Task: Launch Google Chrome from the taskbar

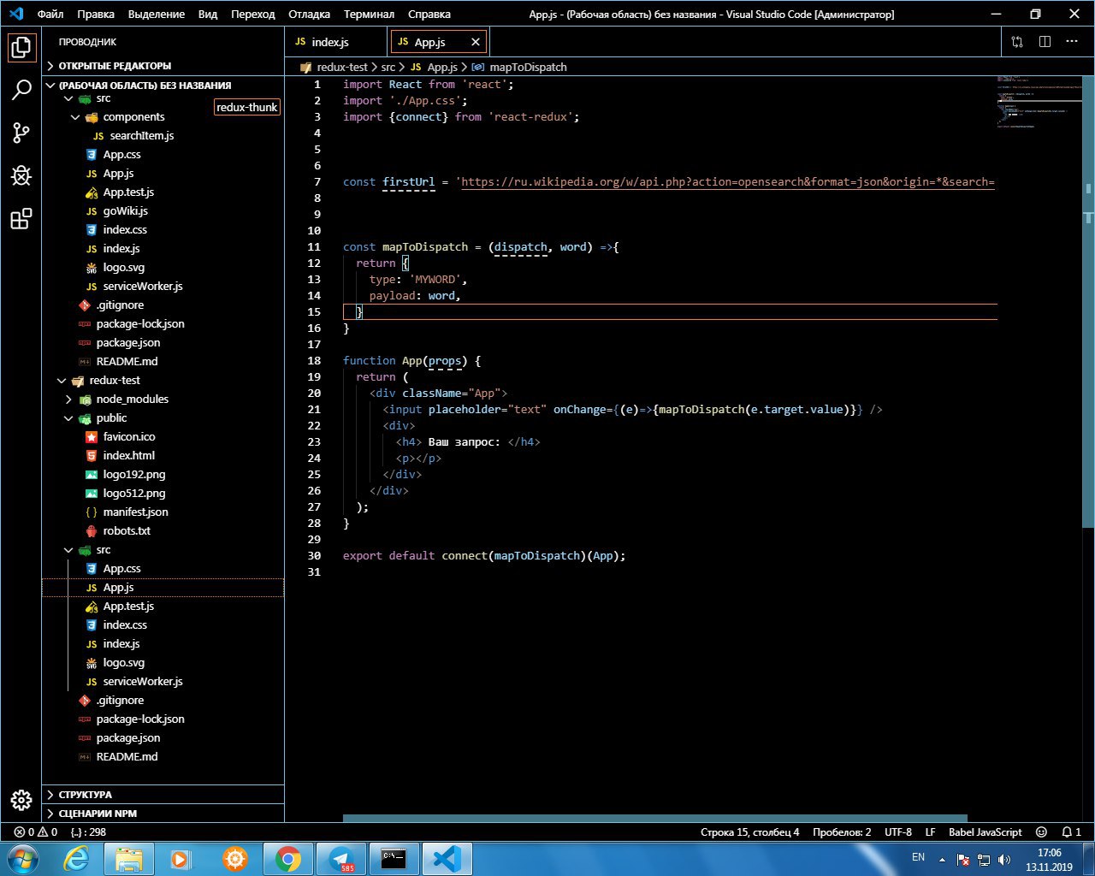Action: coord(287,858)
